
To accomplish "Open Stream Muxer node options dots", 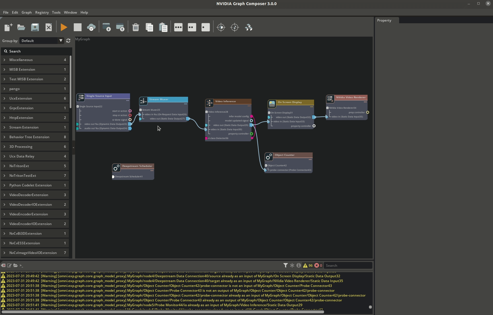I will click(x=185, y=104).
